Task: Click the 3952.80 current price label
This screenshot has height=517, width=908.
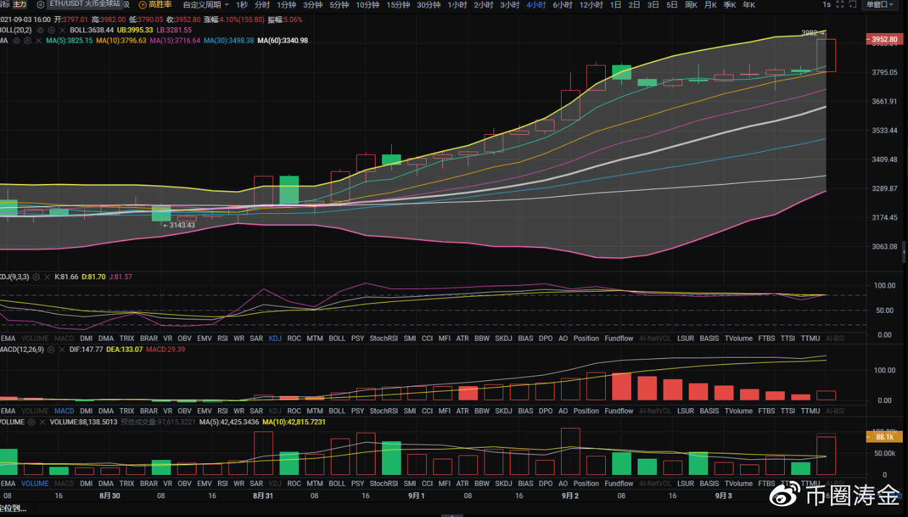Action: (885, 40)
